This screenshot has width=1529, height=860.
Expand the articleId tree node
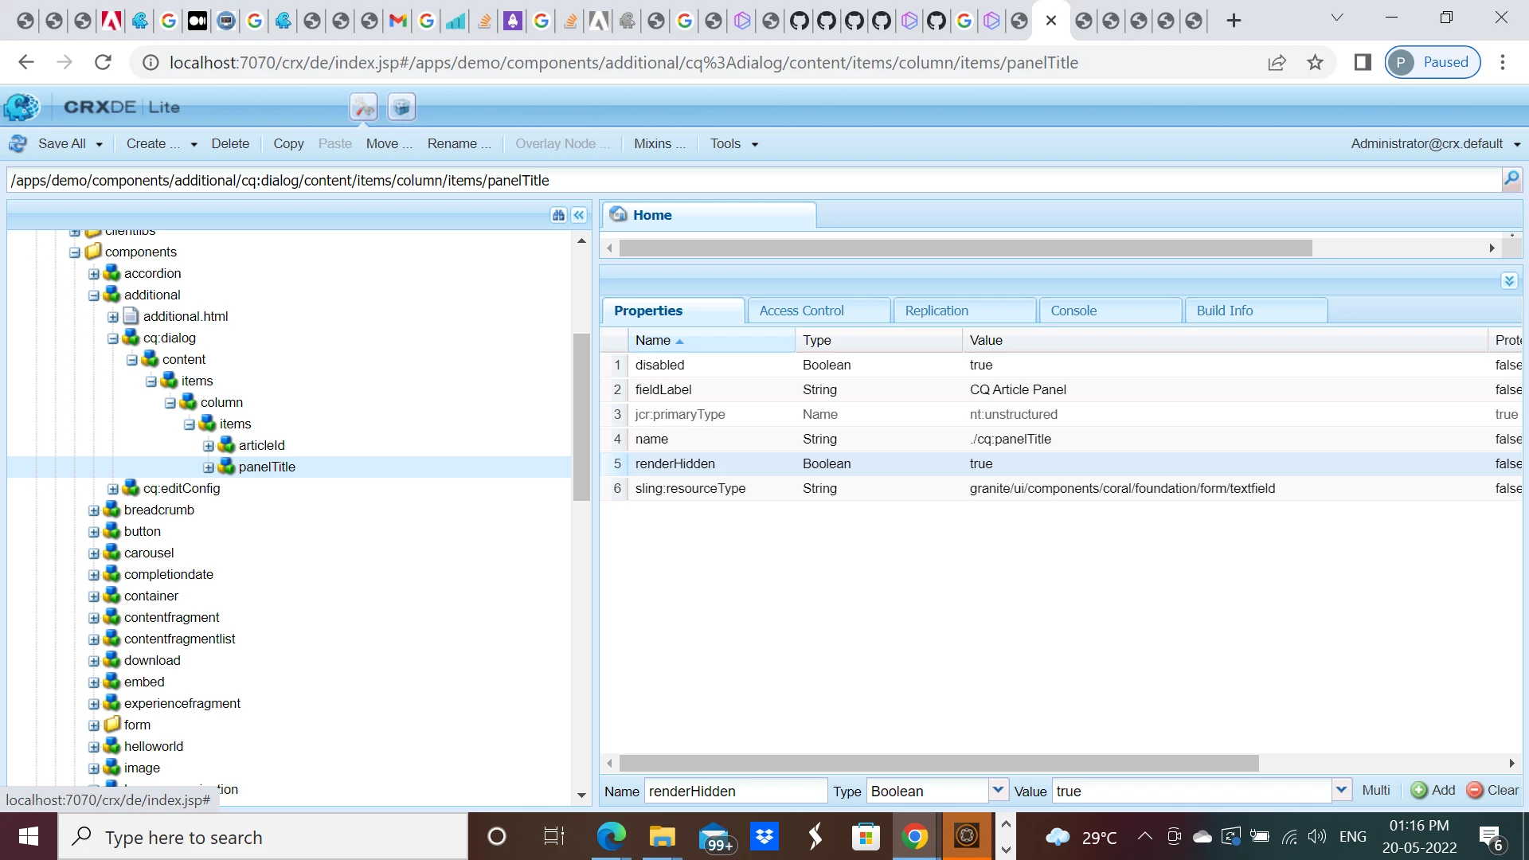pos(209,446)
